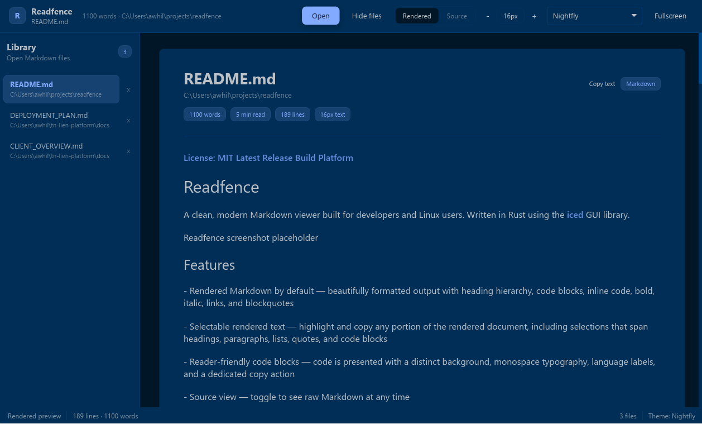The image size is (702, 424).
Task: Hide the files sidebar
Action: pyautogui.click(x=367, y=16)
